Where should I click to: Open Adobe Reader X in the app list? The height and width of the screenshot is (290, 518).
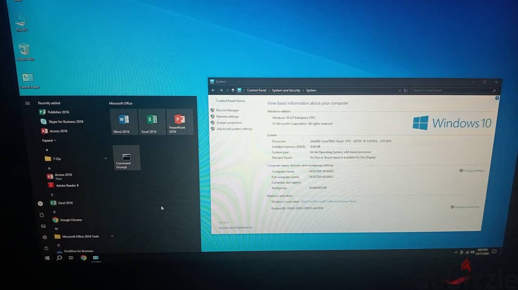click(63, 185)
